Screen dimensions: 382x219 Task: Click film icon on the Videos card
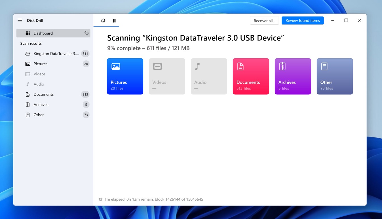coord(157,66)
